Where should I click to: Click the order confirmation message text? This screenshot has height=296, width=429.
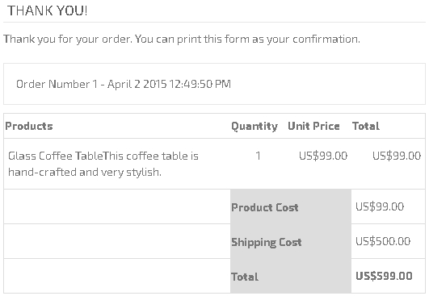click(182, 39)
